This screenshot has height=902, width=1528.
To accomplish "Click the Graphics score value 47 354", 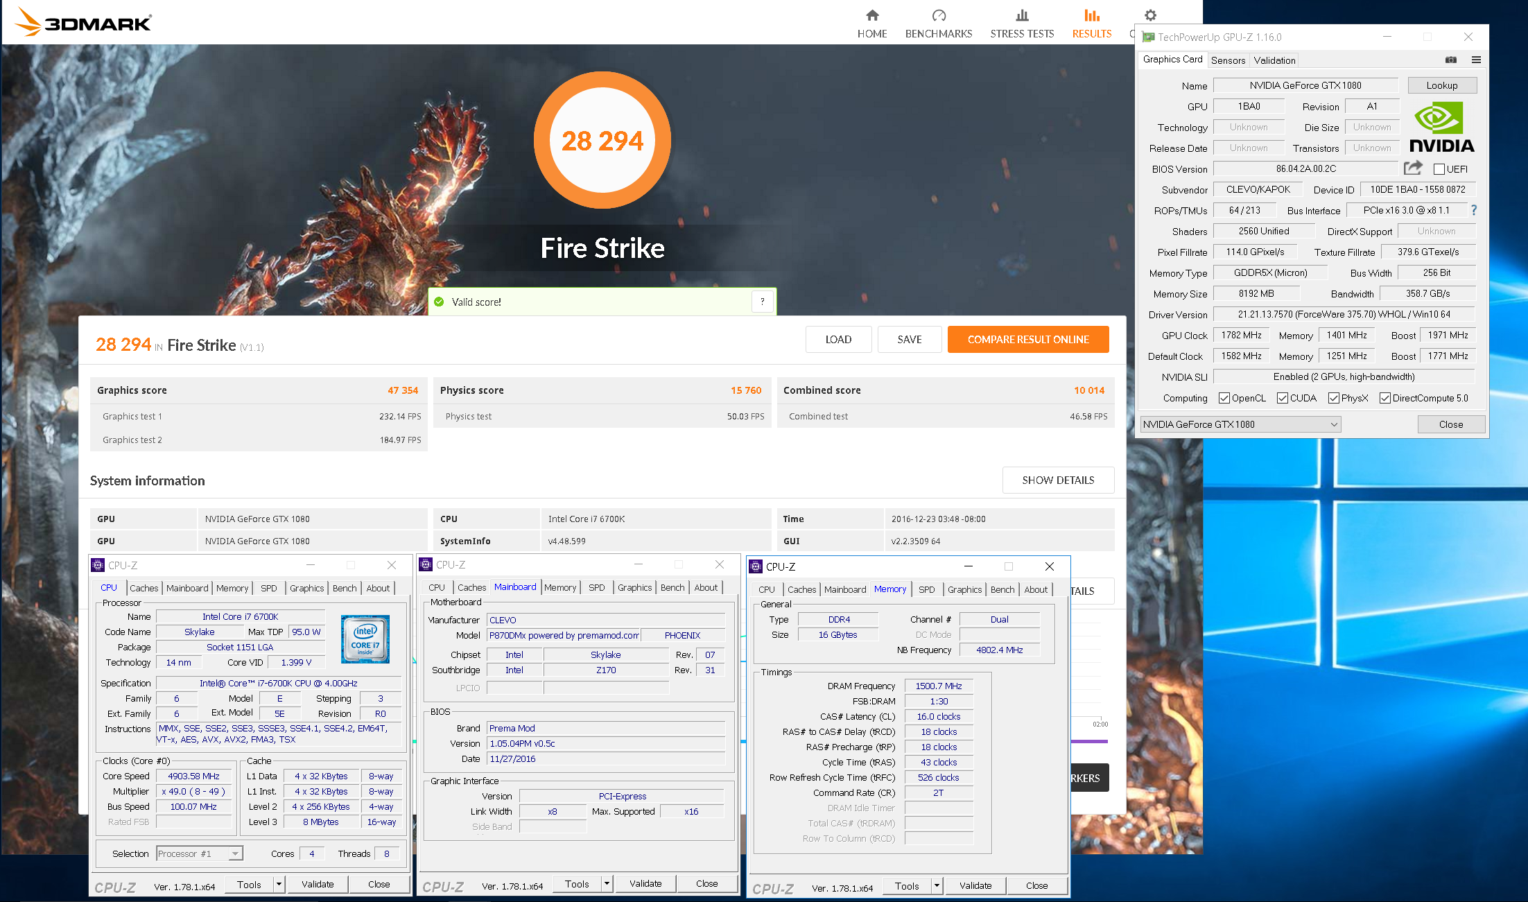I will 403,390.
